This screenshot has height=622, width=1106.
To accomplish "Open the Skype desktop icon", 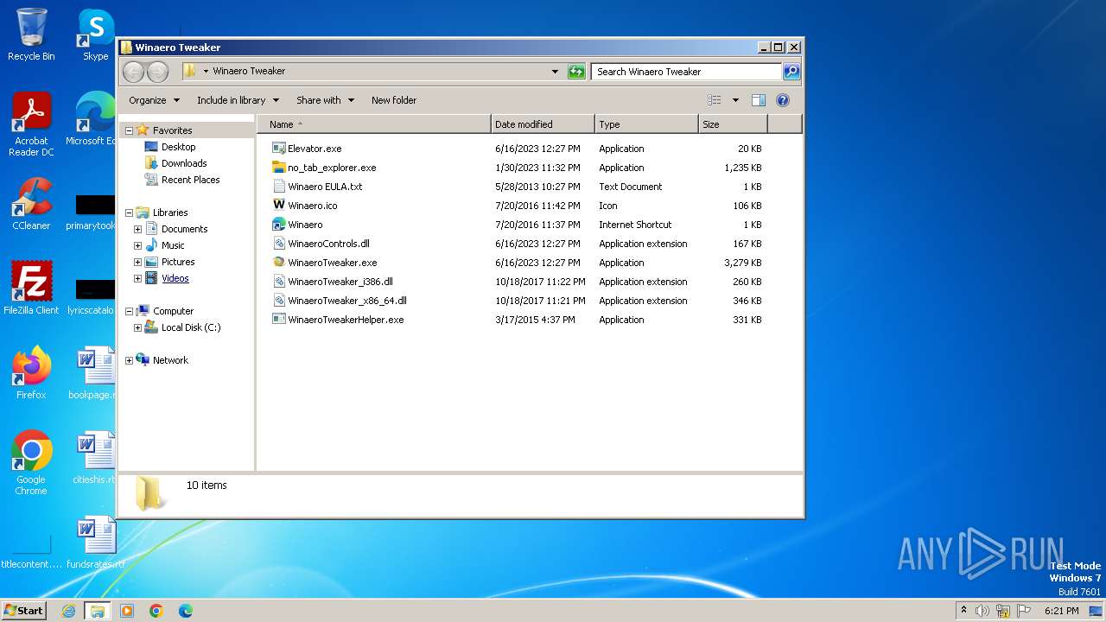I will click(95, 35).
